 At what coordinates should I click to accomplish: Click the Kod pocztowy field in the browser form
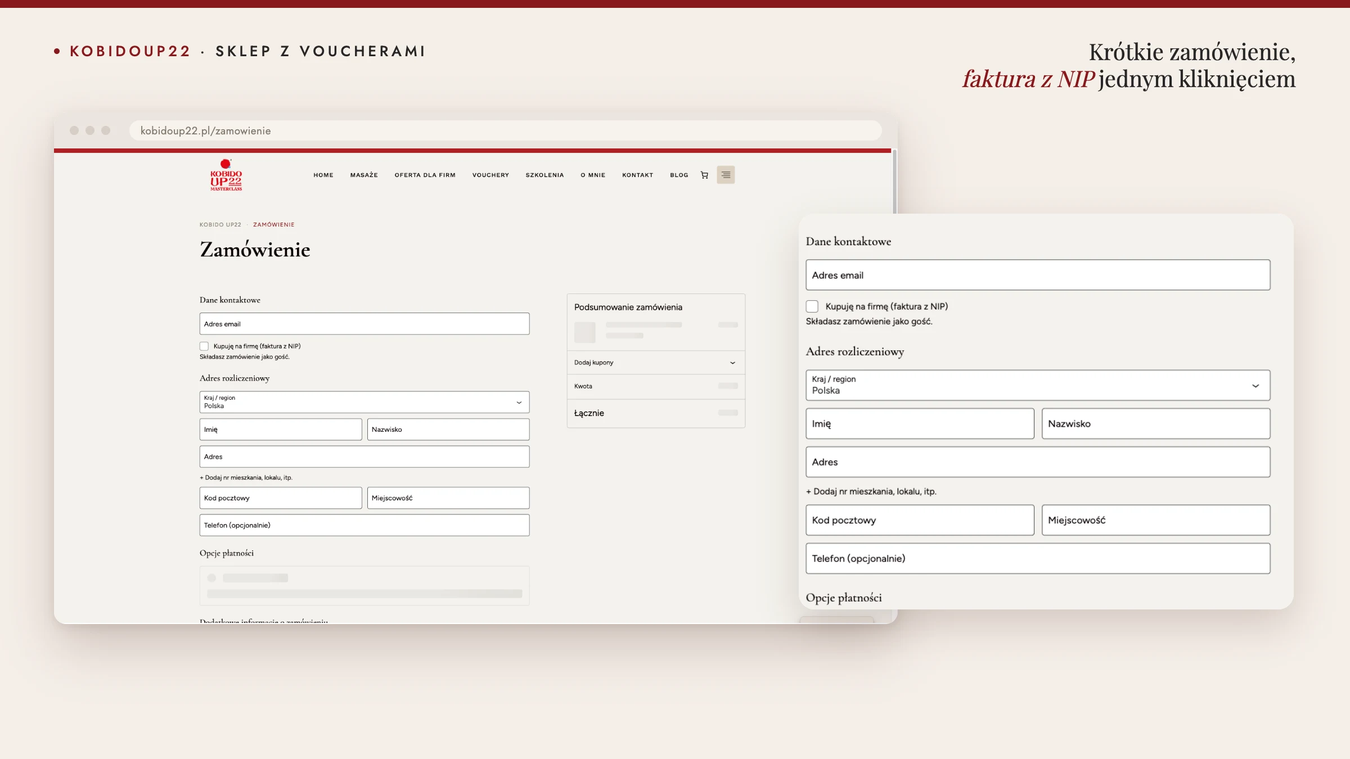[281, 498]
